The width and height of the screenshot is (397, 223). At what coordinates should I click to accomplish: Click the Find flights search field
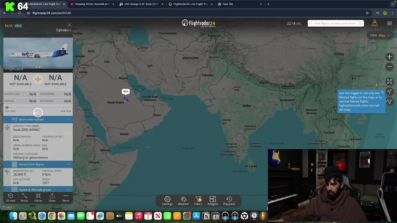coord(336,23)
